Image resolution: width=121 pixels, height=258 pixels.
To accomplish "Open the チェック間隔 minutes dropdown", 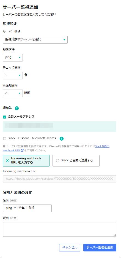I will (13, 75).
